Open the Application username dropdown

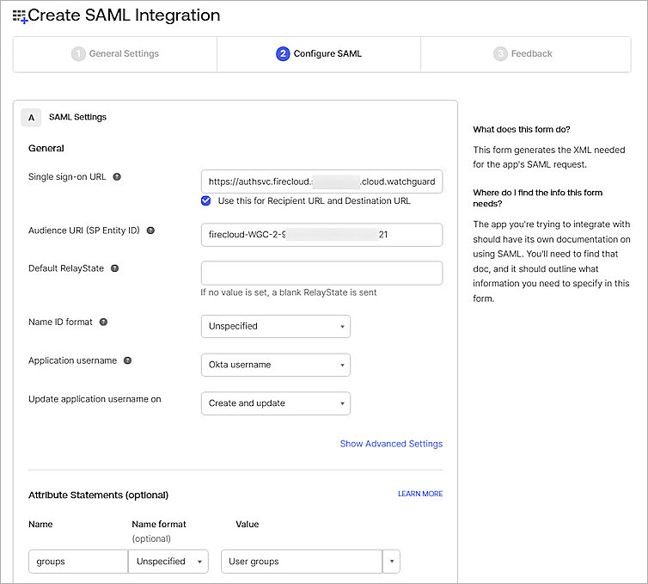(x=276, y=365)
